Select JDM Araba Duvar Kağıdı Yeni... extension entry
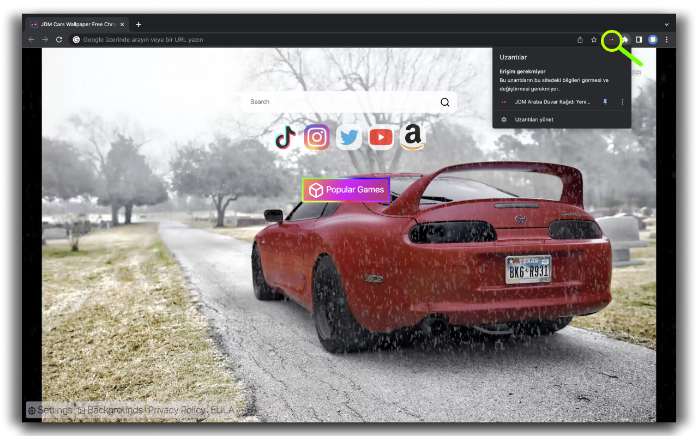 [x=553, y=102]
